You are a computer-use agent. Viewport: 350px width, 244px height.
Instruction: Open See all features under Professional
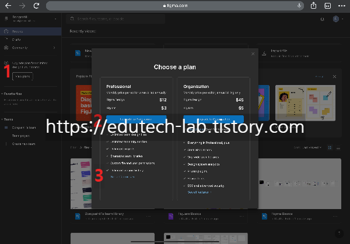tap(123, 177)
